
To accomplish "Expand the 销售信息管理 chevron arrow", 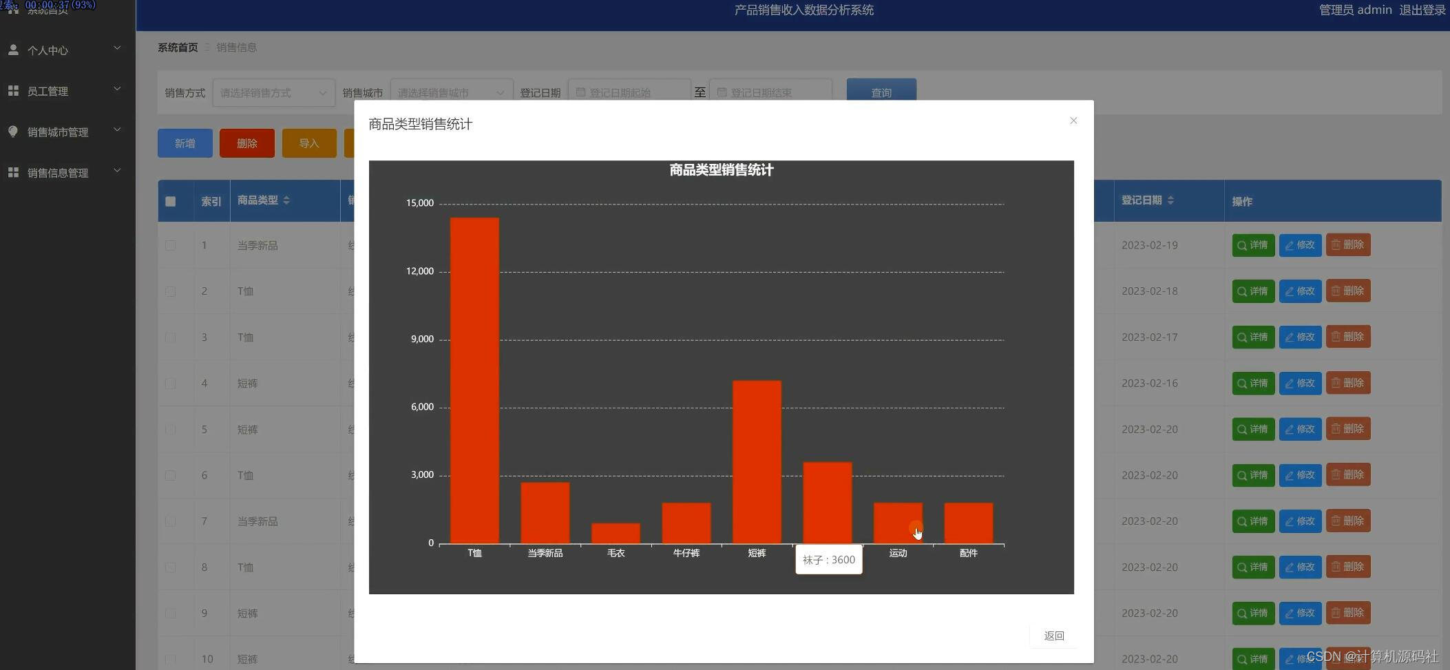I will (117, 170).
